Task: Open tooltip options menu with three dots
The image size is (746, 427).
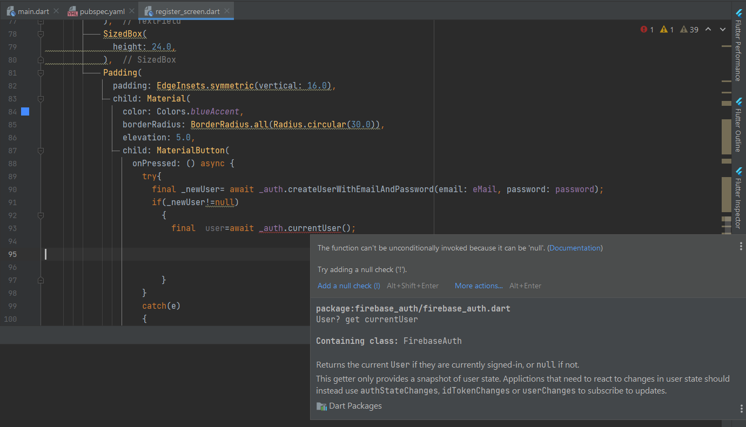Action: coord(741,247)
